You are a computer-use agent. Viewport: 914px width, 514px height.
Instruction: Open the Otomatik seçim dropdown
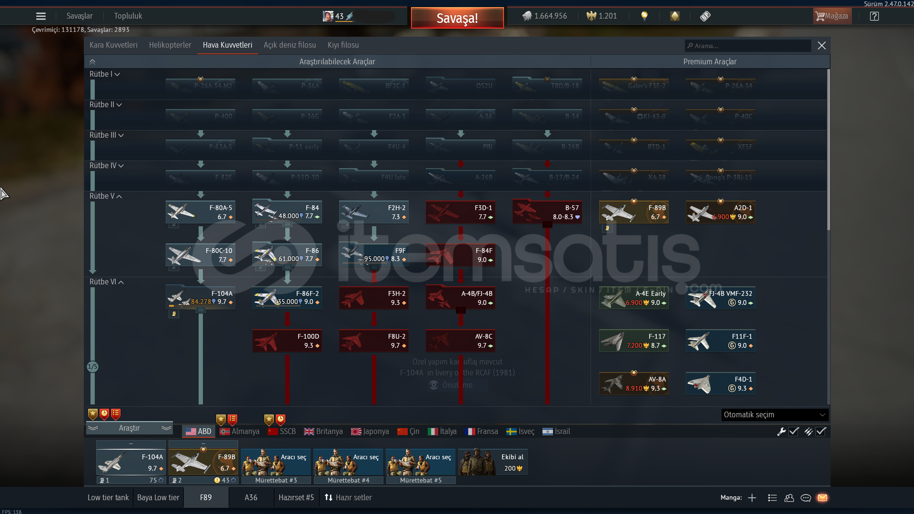point(775,415)
